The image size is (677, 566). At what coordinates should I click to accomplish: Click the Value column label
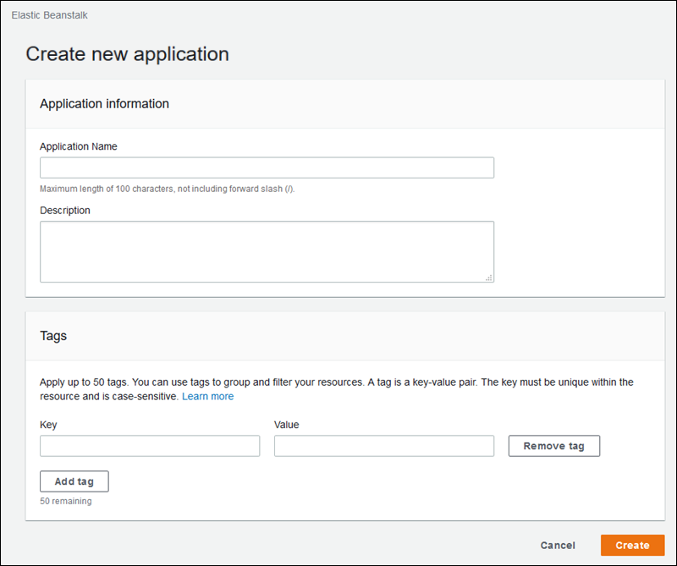coord(287,425)
